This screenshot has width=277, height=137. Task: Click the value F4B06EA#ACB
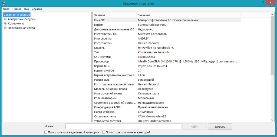click(147, 57)
